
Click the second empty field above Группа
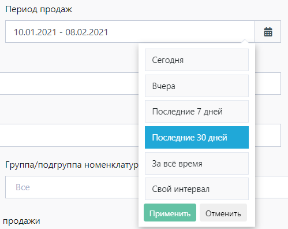[x=69, y=135]
